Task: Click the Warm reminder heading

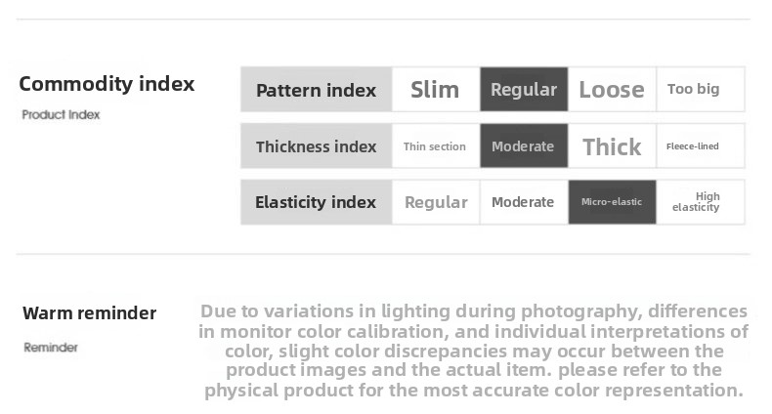Action: 89,313
